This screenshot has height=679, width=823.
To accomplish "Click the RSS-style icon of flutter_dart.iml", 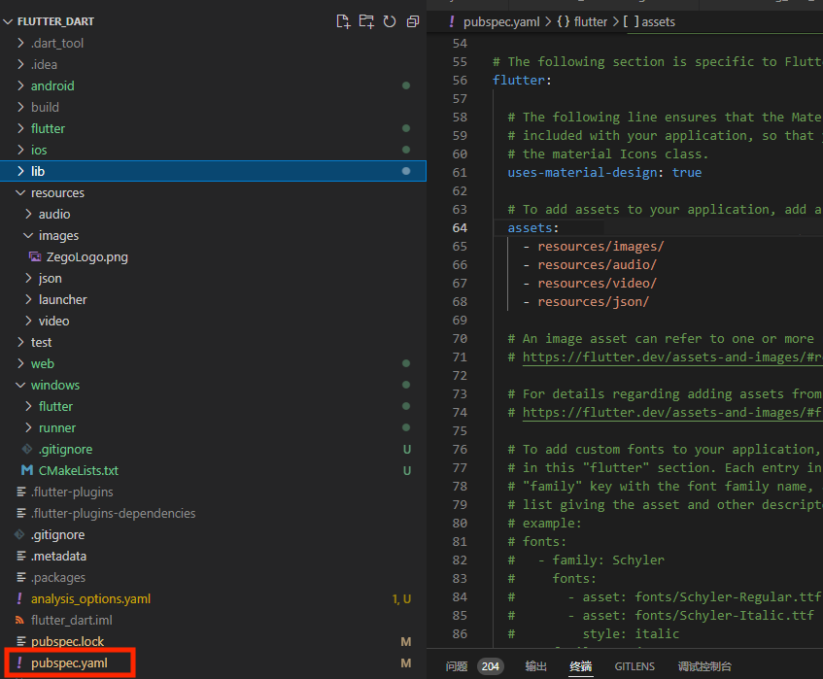I will point(20,620).
